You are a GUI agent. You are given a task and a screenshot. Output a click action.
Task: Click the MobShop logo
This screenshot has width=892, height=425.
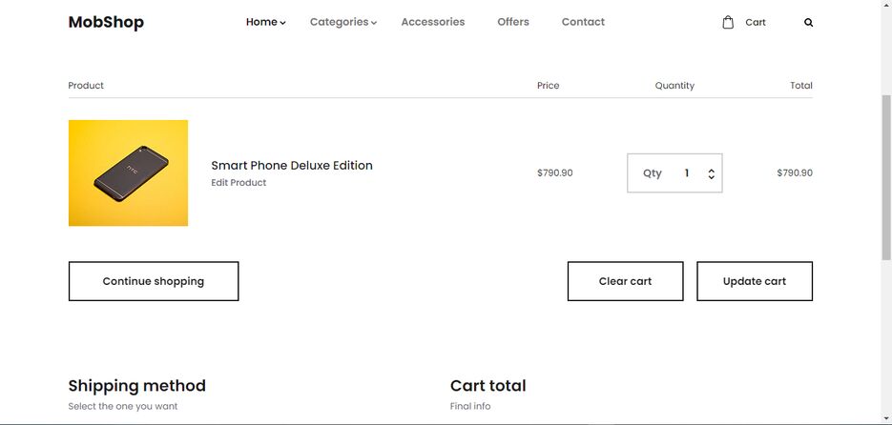tap(106, 22)
